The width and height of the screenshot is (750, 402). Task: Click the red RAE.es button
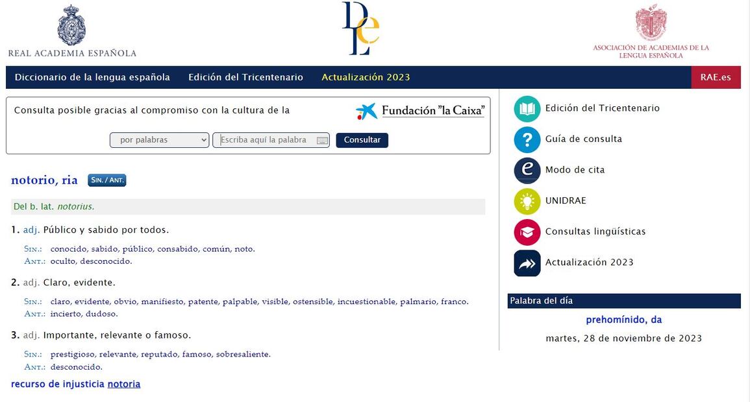click(716, 77)
